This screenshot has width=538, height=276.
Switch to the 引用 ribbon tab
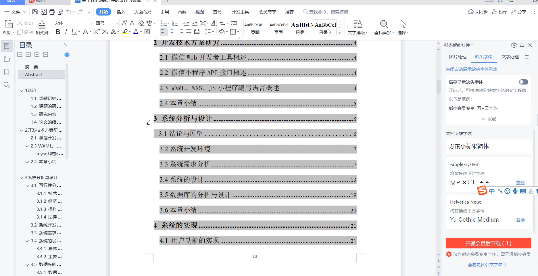point(165,12)
